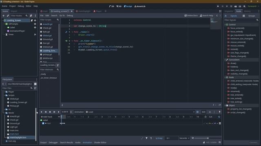Click the attach script icon in Scene dock toolbar
261x146 pixels.
click(x=31, y=15)
